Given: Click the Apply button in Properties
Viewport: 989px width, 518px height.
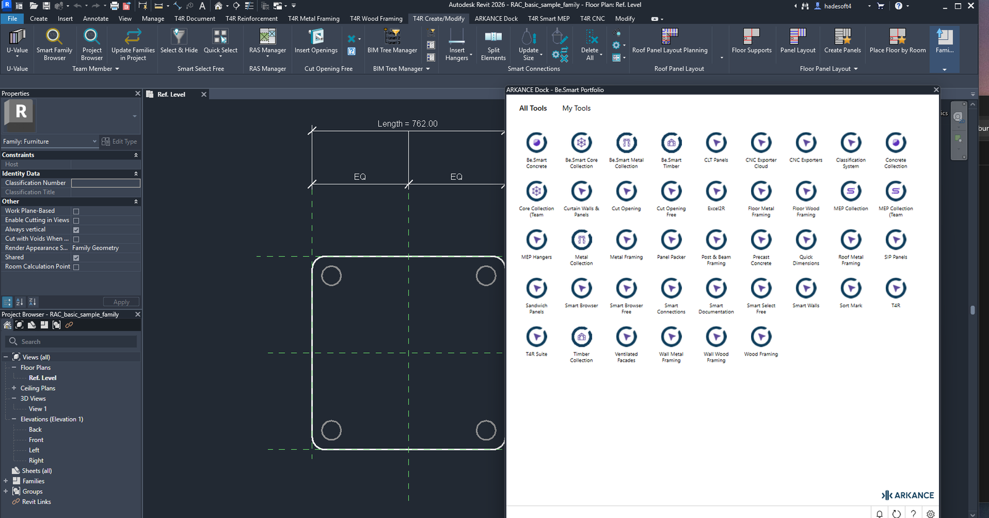Looking at the screenshot, I should [121, 302].
